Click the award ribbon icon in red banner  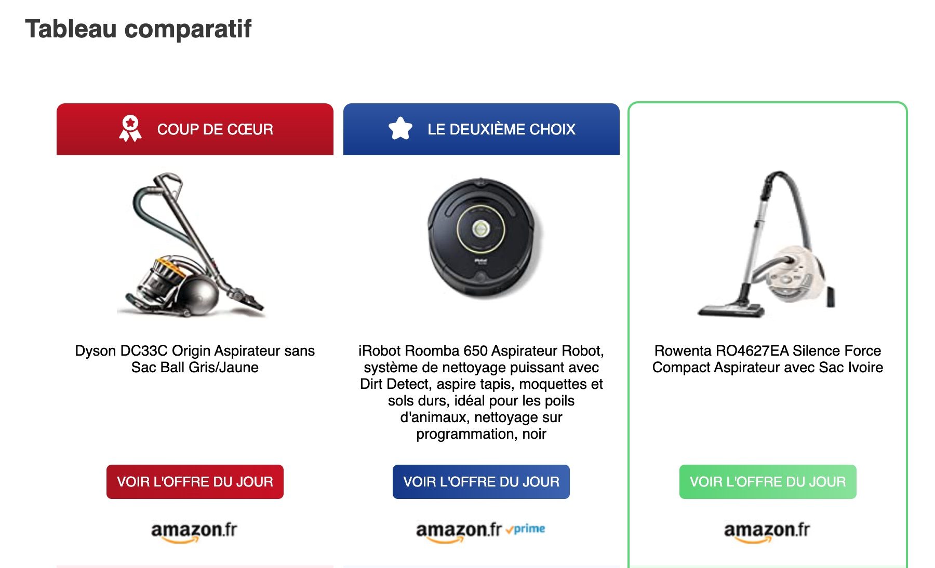tap(130, 129)
